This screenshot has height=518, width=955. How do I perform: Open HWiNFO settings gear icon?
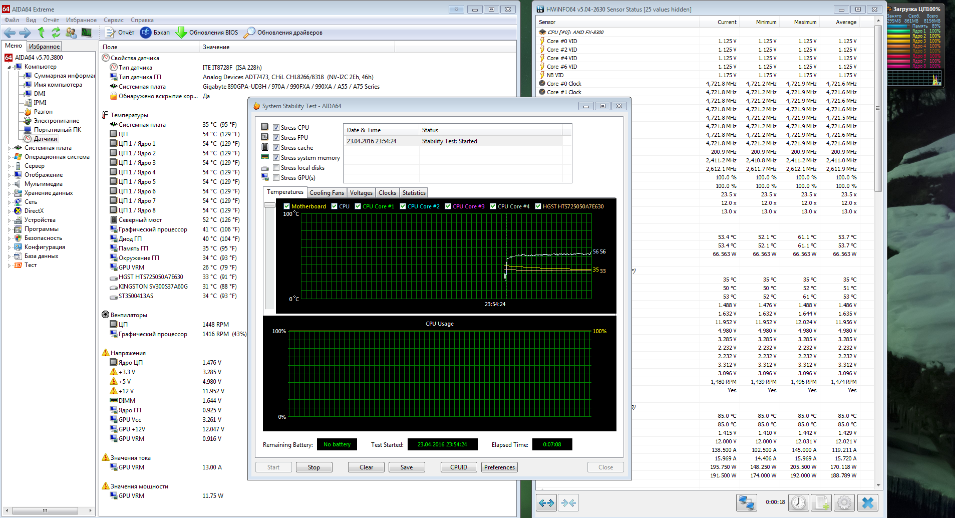point(844,502)
